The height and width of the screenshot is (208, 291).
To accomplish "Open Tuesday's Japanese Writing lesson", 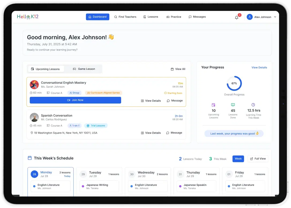I will click(99, 186).
